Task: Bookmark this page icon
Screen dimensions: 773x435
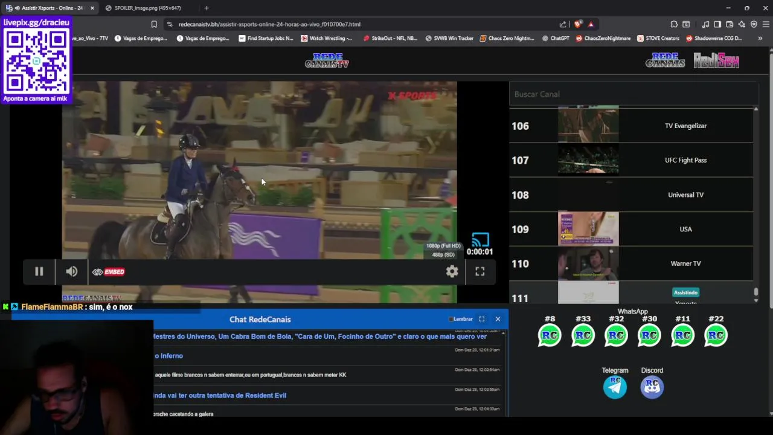Action: 154,24
